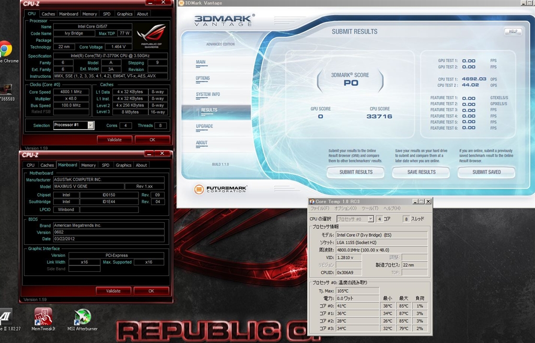Click the Core Voltage field 1.464 V
Image resolution: width=535 pixels, height=343 pixels.
point(119,47)
